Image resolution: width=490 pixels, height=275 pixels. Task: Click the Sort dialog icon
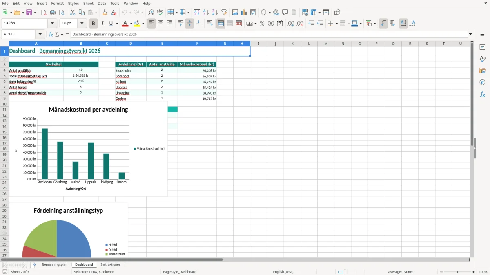click(197, 13)
